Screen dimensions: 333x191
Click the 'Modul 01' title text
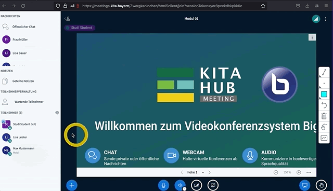click(x=191, y=19)
